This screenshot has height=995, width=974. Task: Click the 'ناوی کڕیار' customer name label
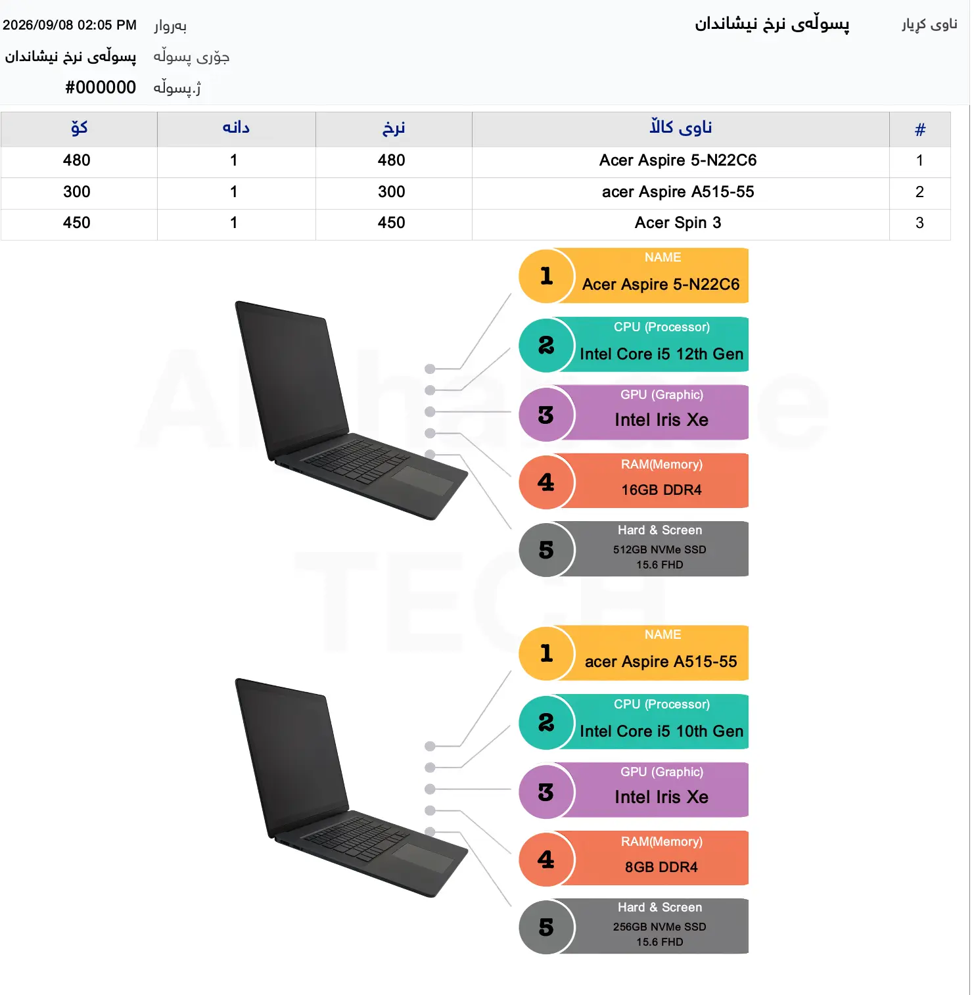tap(929, 24)
